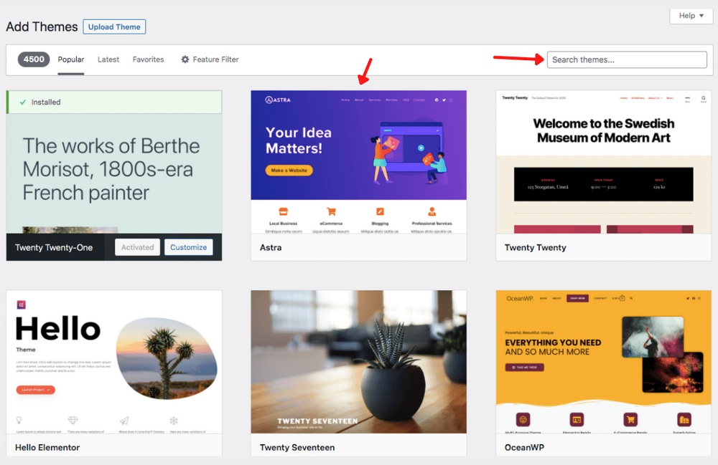The image size is (718, 465).
Task: Click the Elementor logo icon in Hello preview
Action: [x=20, y=305]
